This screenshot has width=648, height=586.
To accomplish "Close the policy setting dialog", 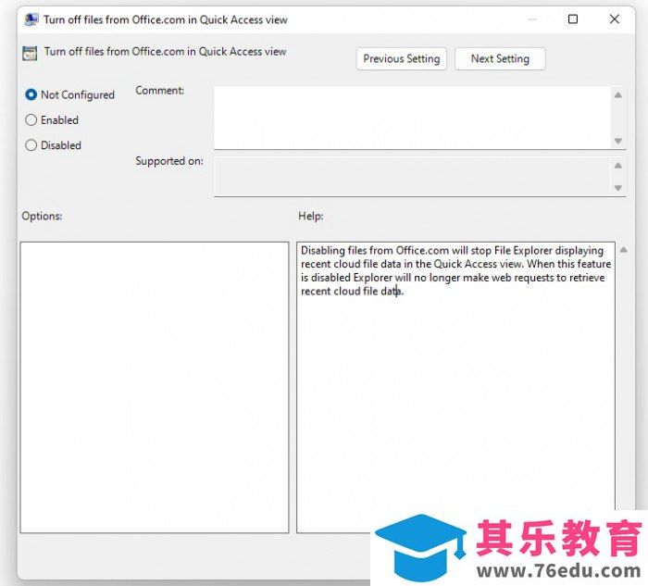I will tap(615, 19).
